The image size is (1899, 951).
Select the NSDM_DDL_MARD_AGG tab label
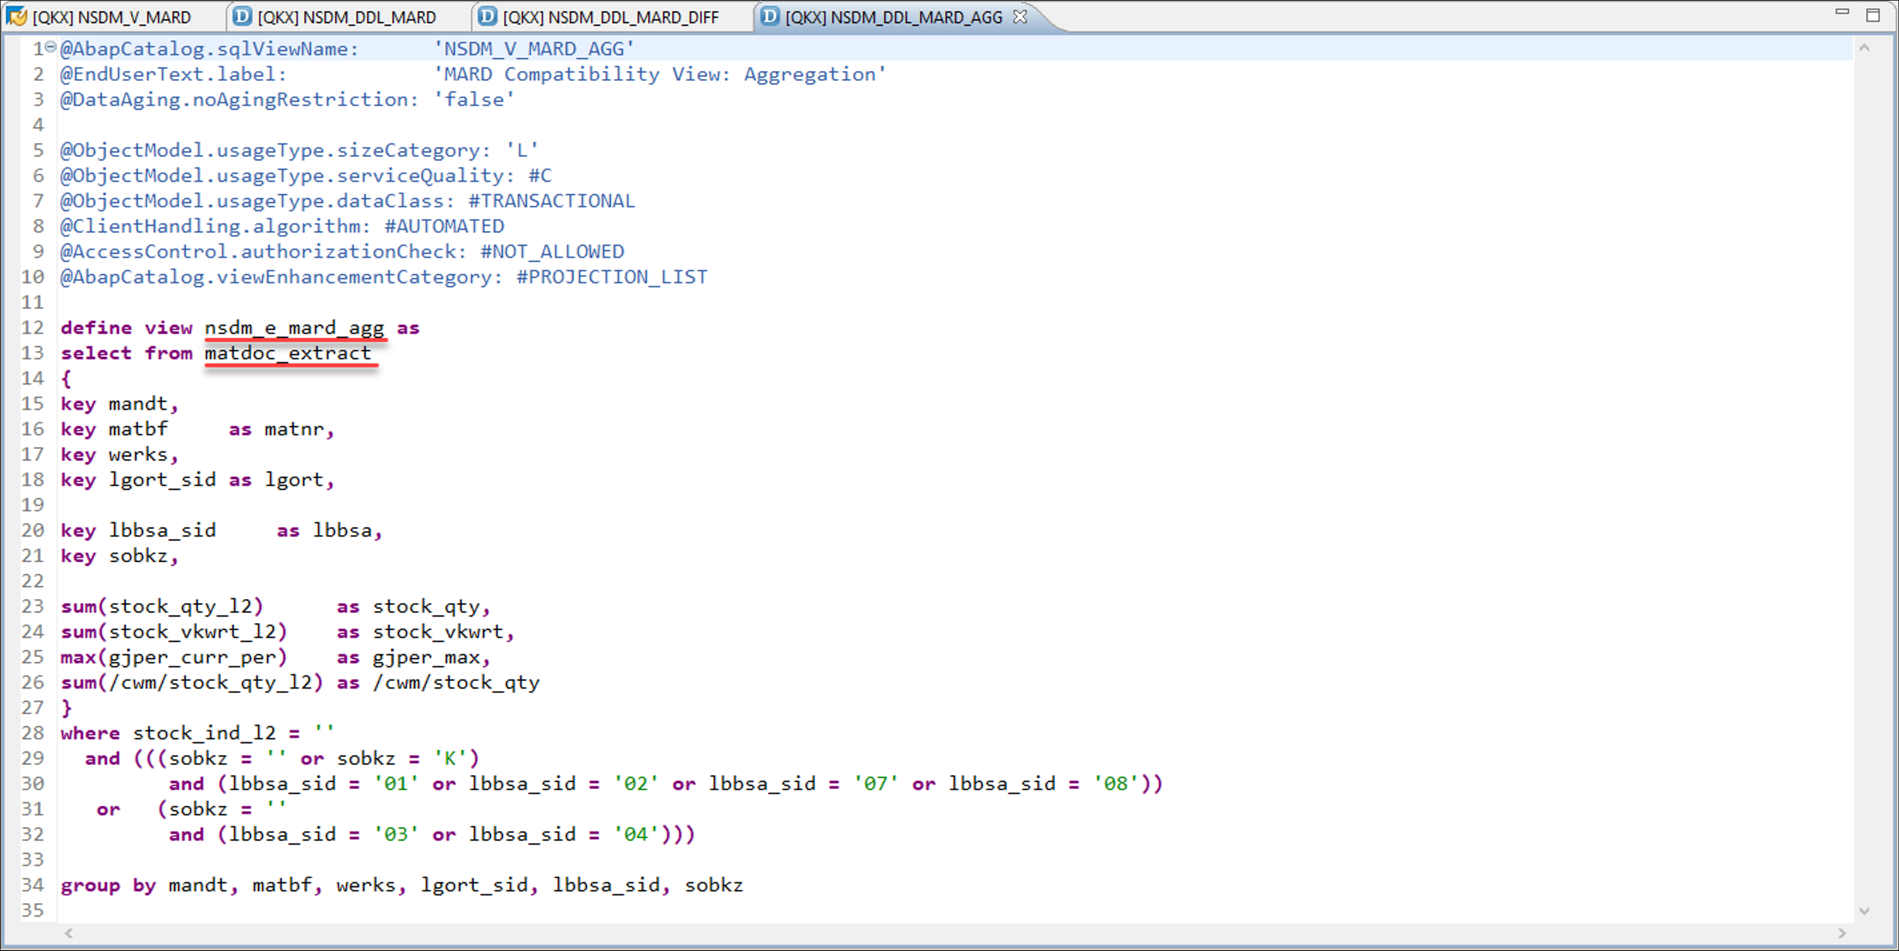tap(893, 17)
